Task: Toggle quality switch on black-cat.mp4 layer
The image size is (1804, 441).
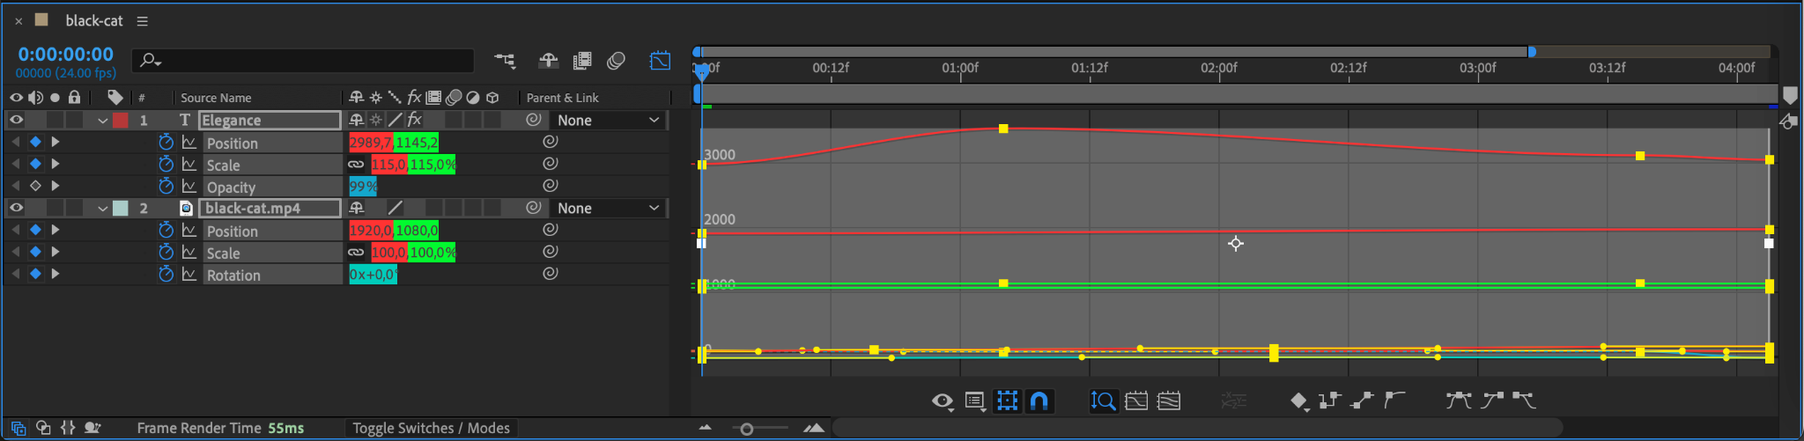Action: 396,208
